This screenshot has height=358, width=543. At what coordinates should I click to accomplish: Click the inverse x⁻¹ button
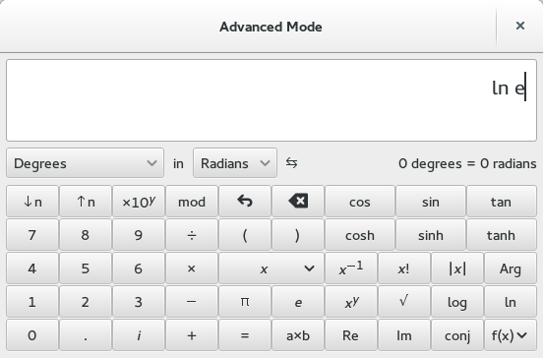(x=351, y=268)
